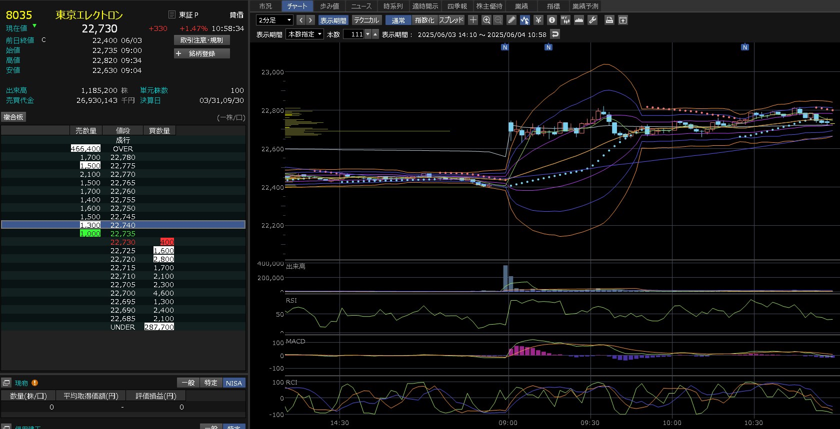Print the chart
This screenshot has width=840, height=429.
point(609,20)
